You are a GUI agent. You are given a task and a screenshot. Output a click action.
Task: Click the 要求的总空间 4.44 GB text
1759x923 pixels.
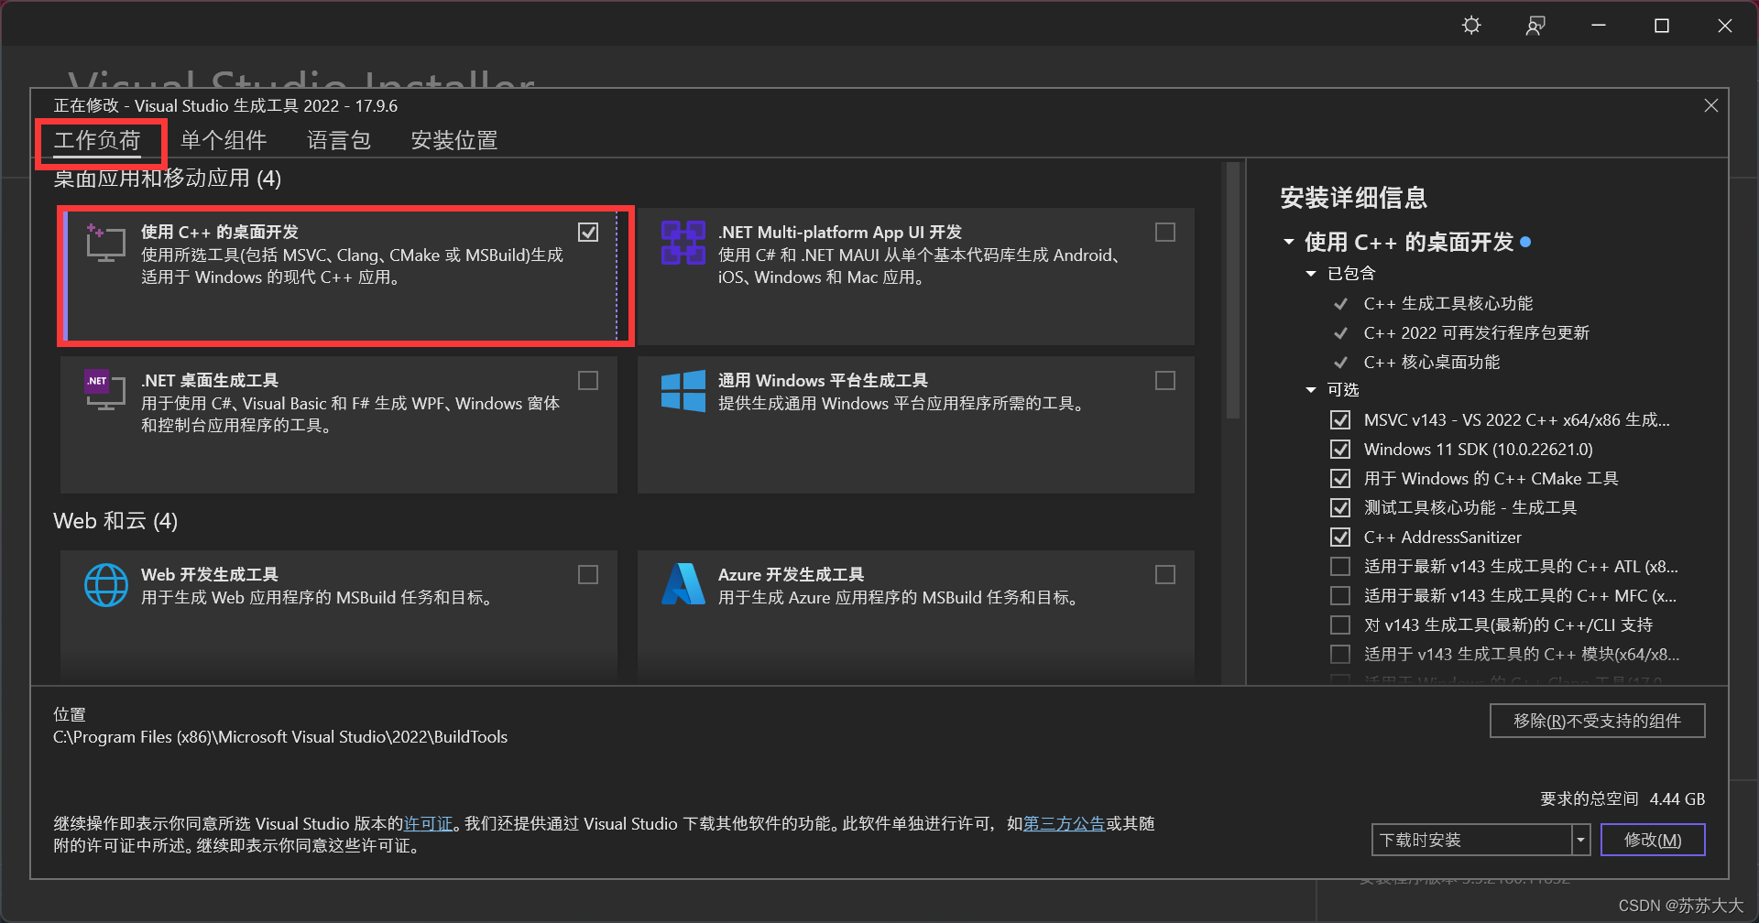[x=1622, y=799]
